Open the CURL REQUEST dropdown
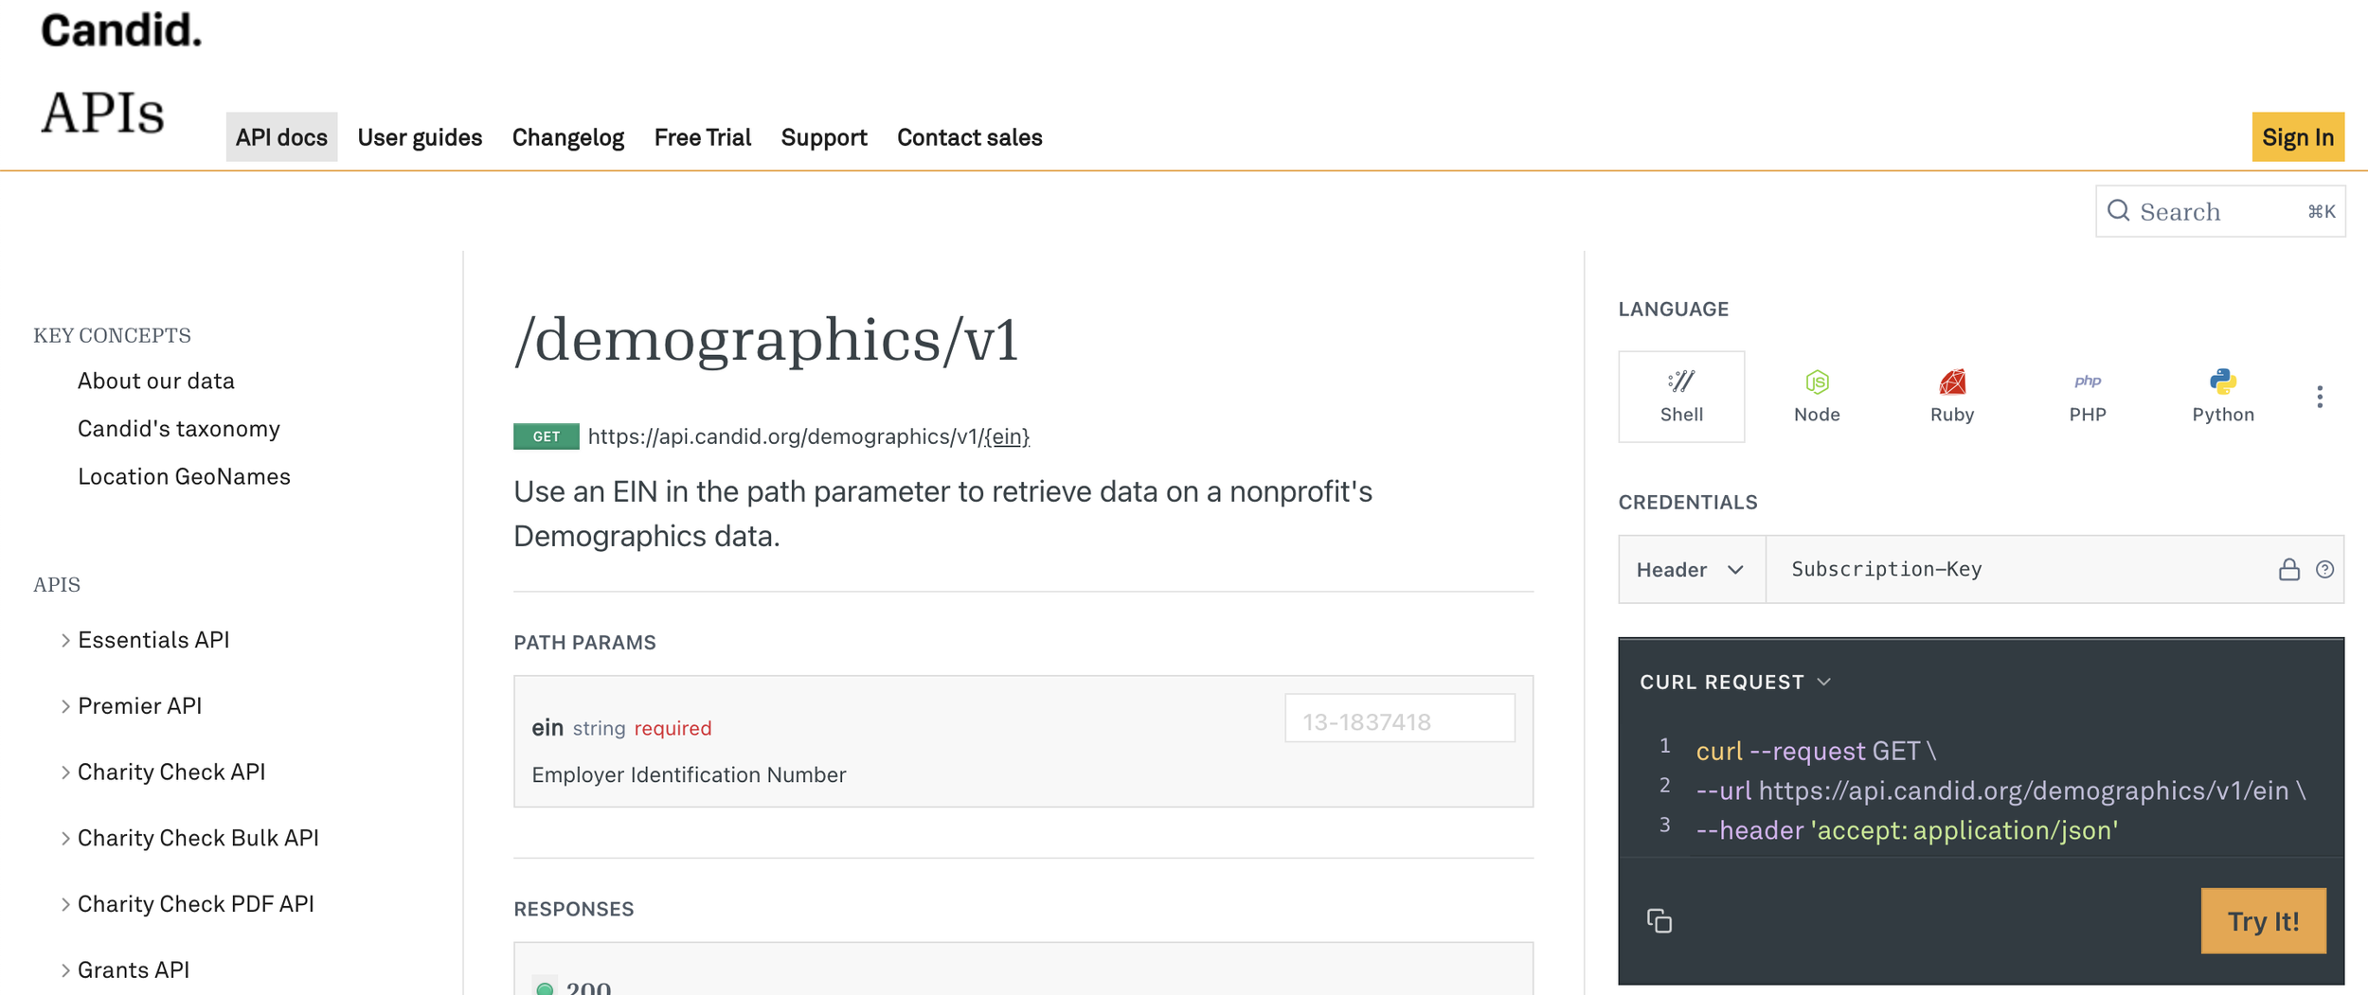The height and width of the screenshot is (995, 2368). [1735, 682]
